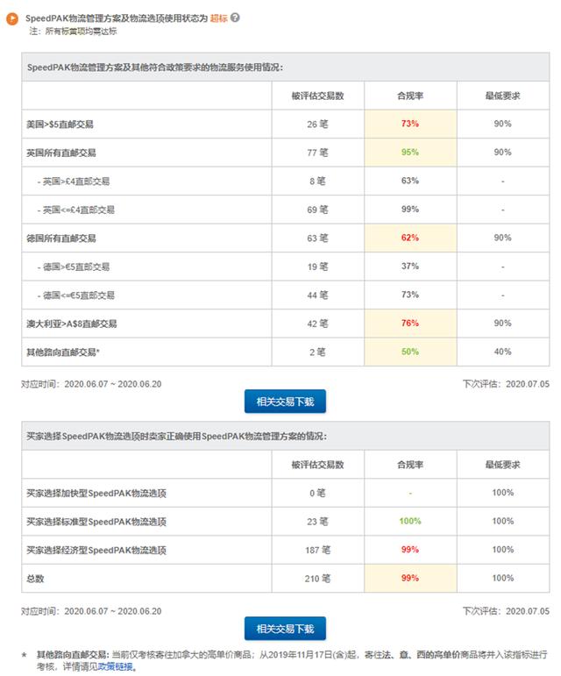Click the orange play icon beside SpeedPAK heading
This screenshot has height=676, width=561.
12,19
